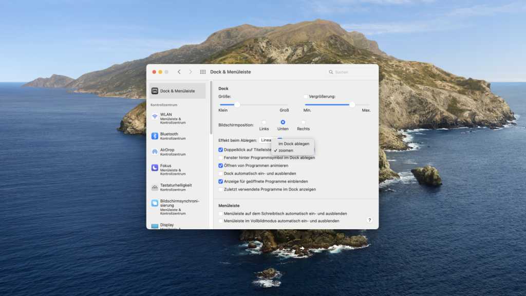
Task: Click the Bluetooth icon in the sidebar
Action: click(155, 136)
